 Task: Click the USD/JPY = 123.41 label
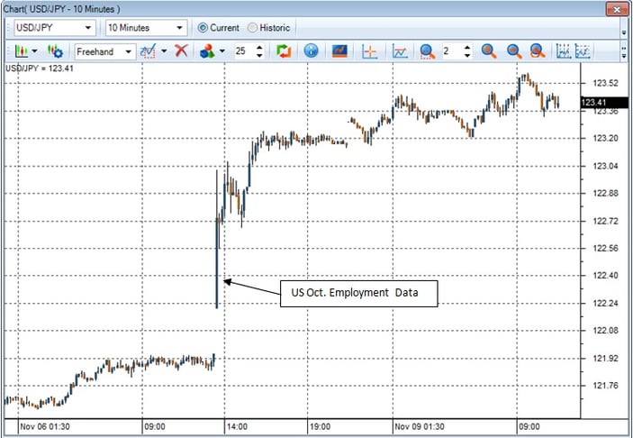(x=39, y=68)
